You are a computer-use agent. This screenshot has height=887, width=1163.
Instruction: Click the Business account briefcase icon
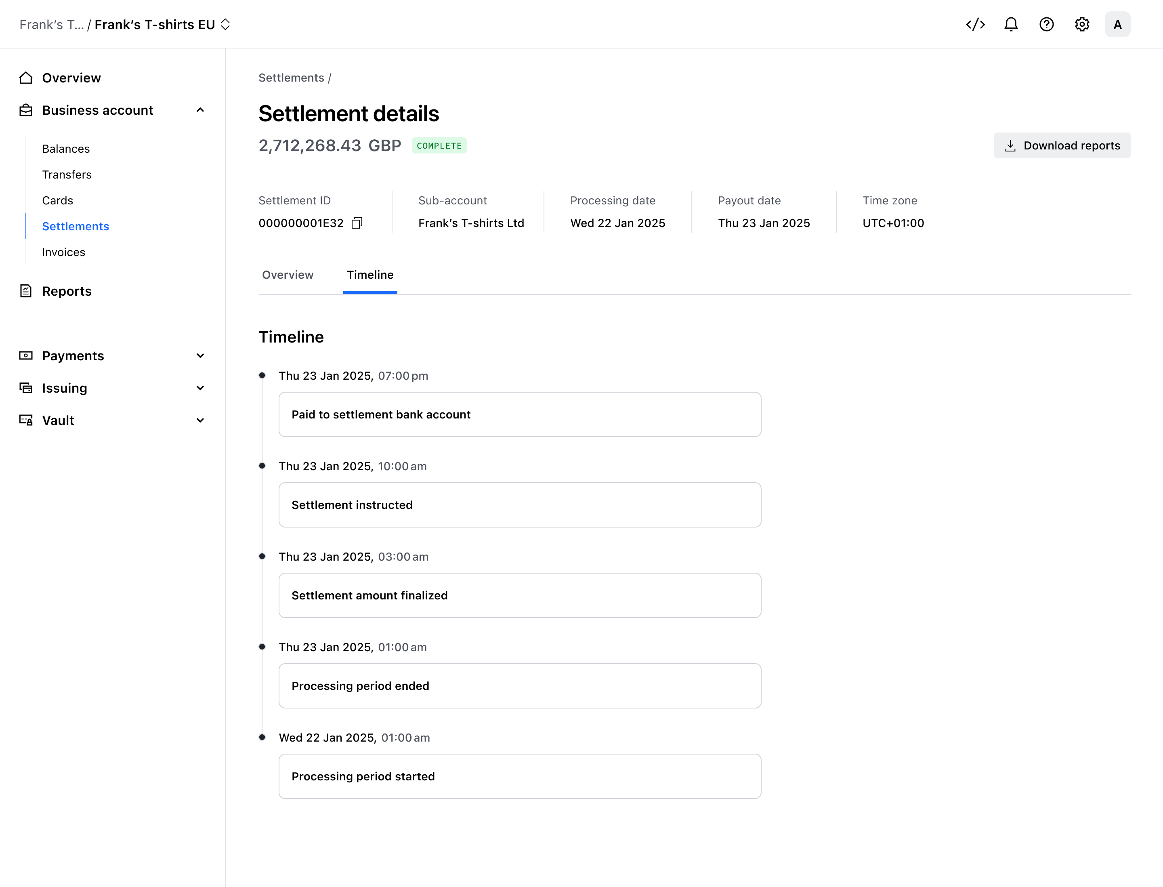pos(26,110)
